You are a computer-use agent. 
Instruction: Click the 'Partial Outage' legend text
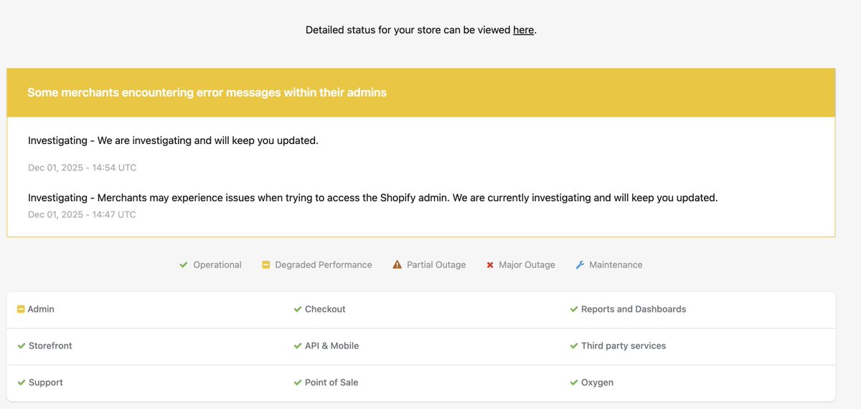tap(436, 265)
